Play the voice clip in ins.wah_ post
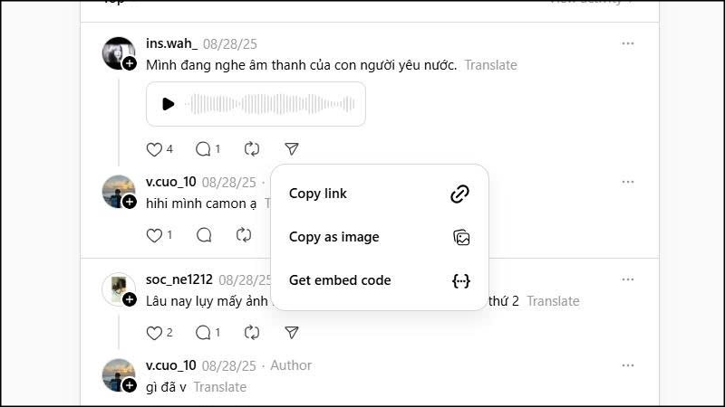725x407 pixels. 168,104
